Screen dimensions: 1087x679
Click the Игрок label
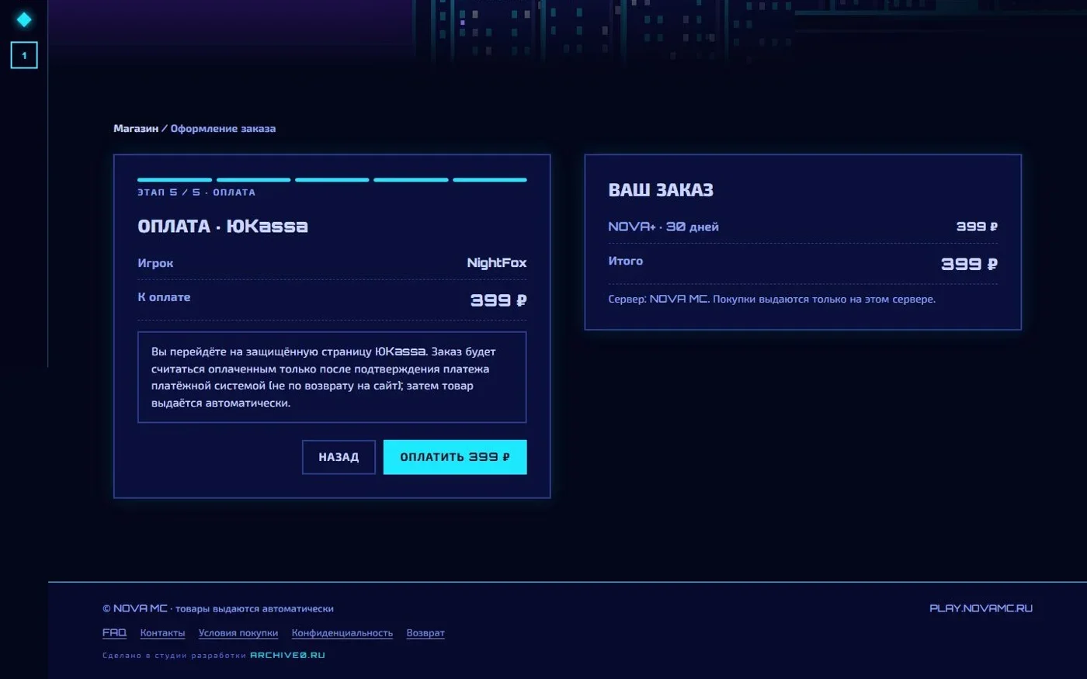(x=155, y=263)
